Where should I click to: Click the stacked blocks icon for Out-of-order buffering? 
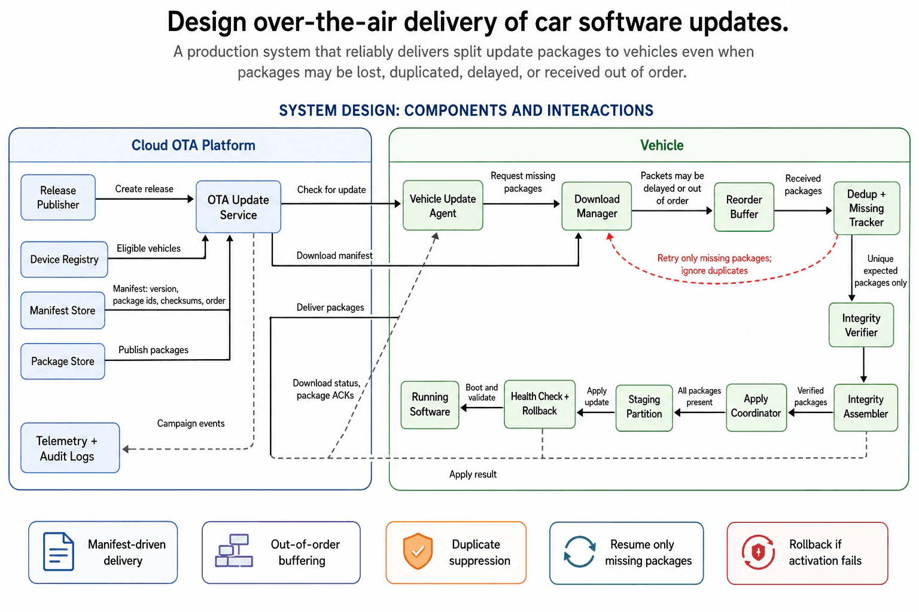pyautogui.click(x=234, y=550)
